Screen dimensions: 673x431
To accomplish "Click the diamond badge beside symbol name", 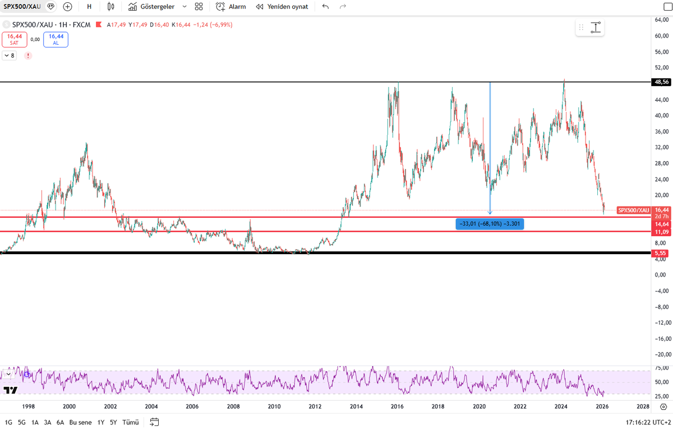I will tap(51, 7).
